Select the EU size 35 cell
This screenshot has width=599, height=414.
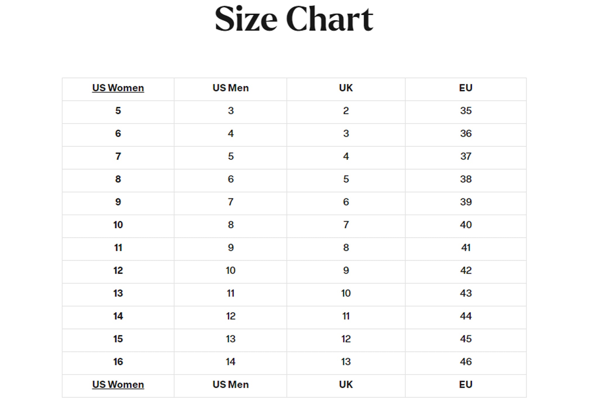point(466,111)
